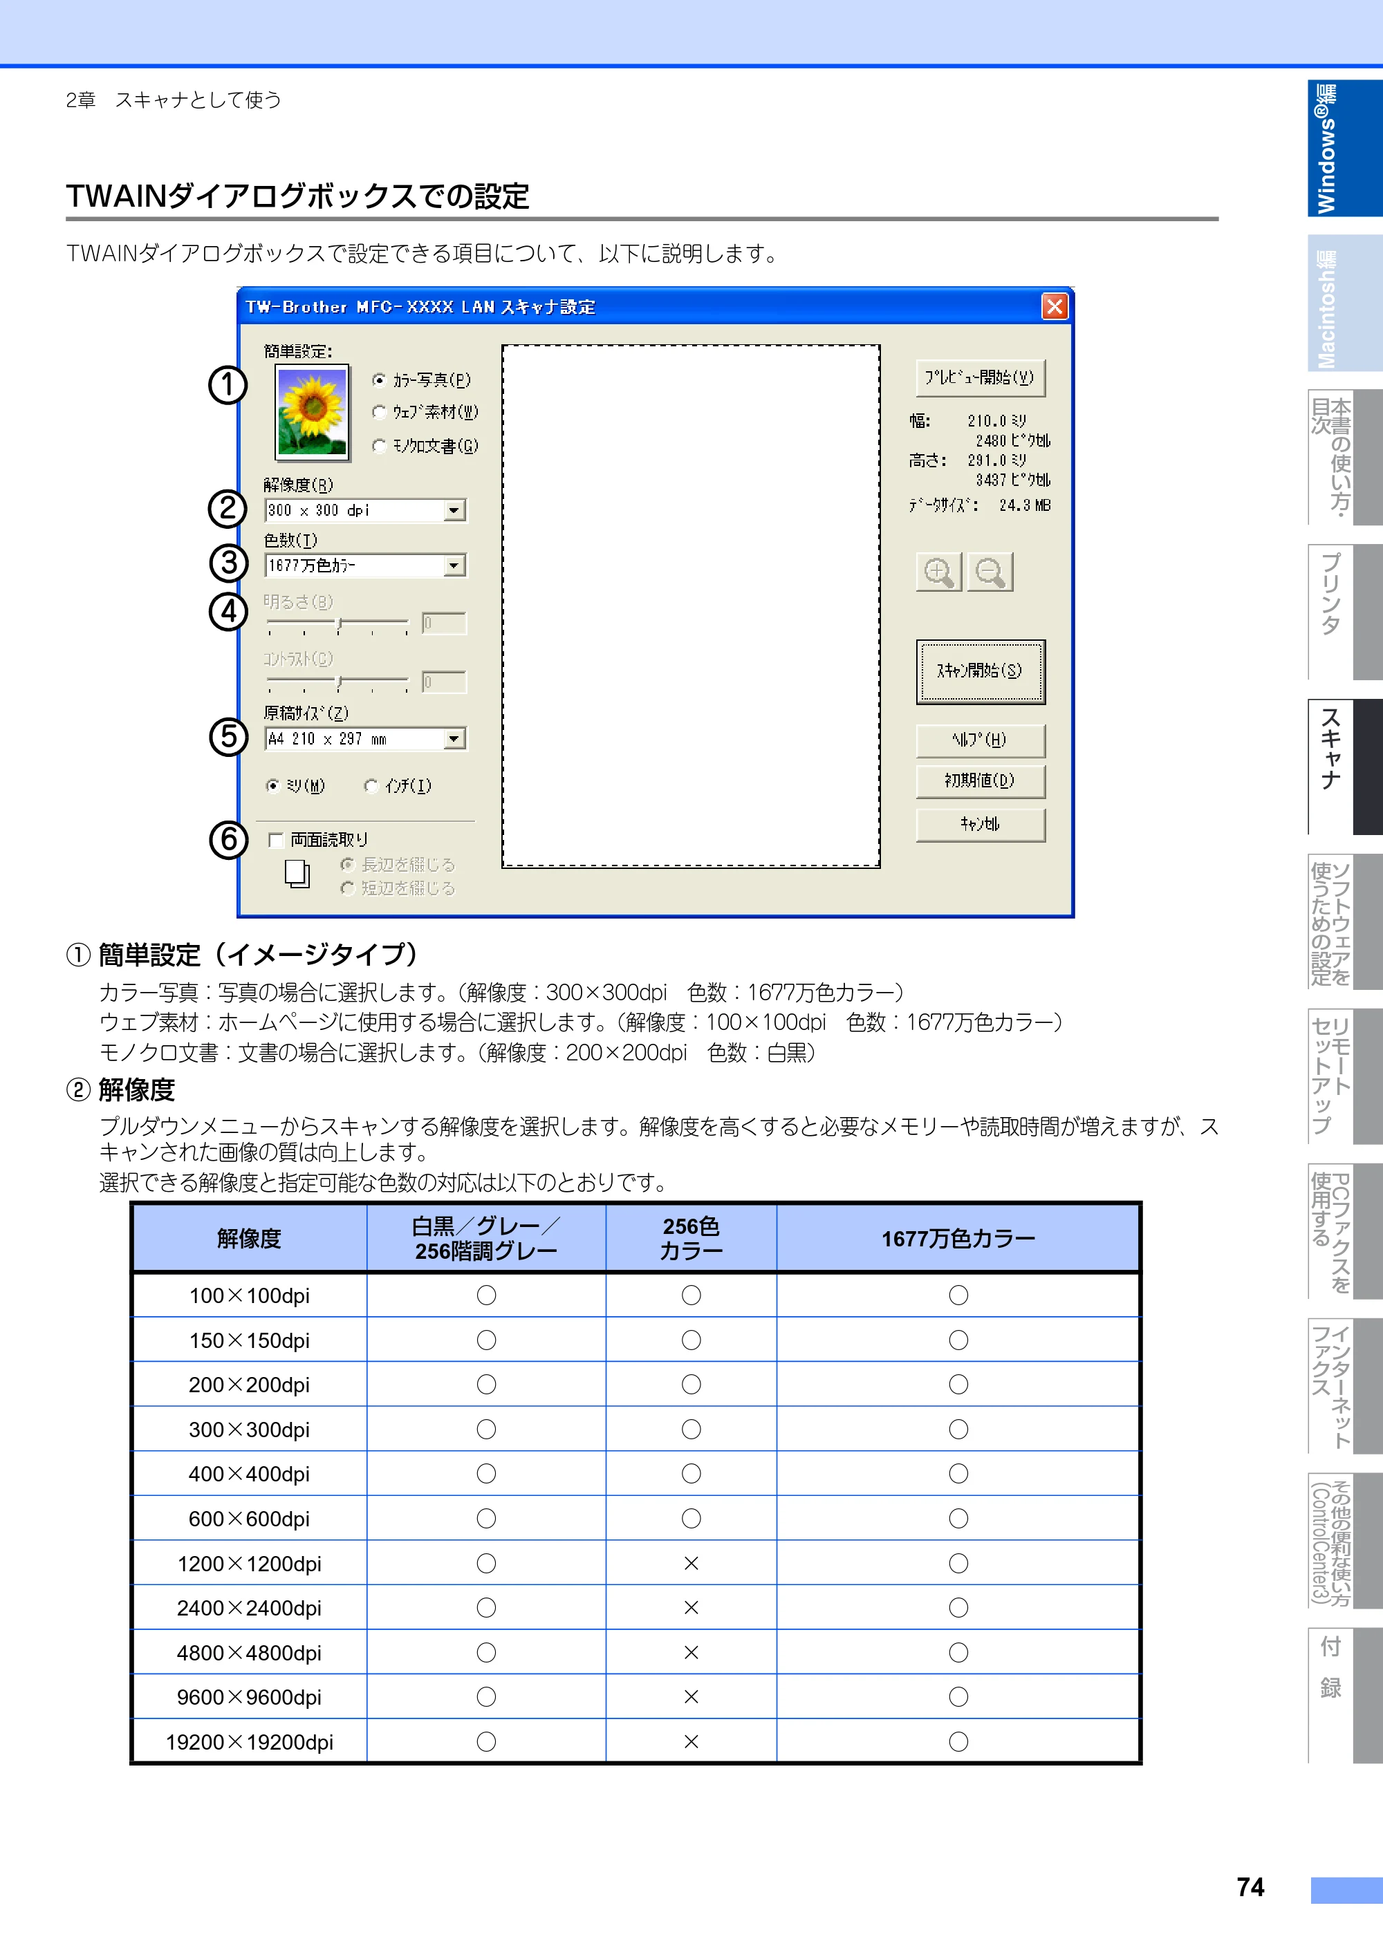Click the page number 74
This screenshot has height=1957, width=1383.
click(x=1250, y=1887)
